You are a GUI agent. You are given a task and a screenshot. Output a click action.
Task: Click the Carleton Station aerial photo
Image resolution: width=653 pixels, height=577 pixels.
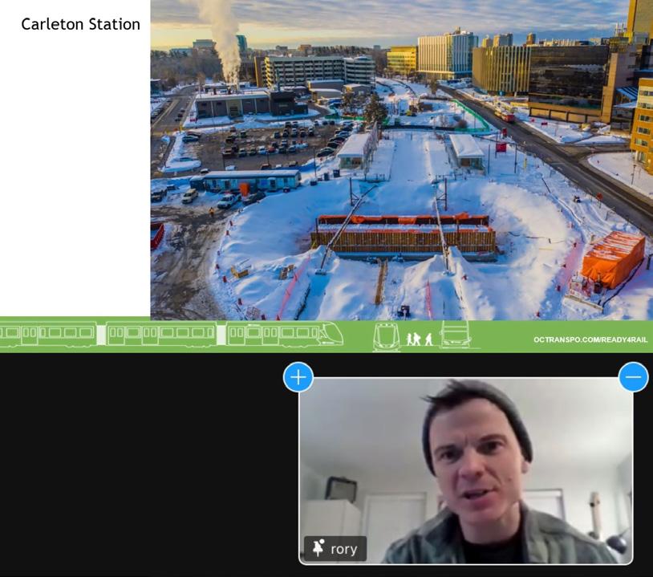(401, 160)
